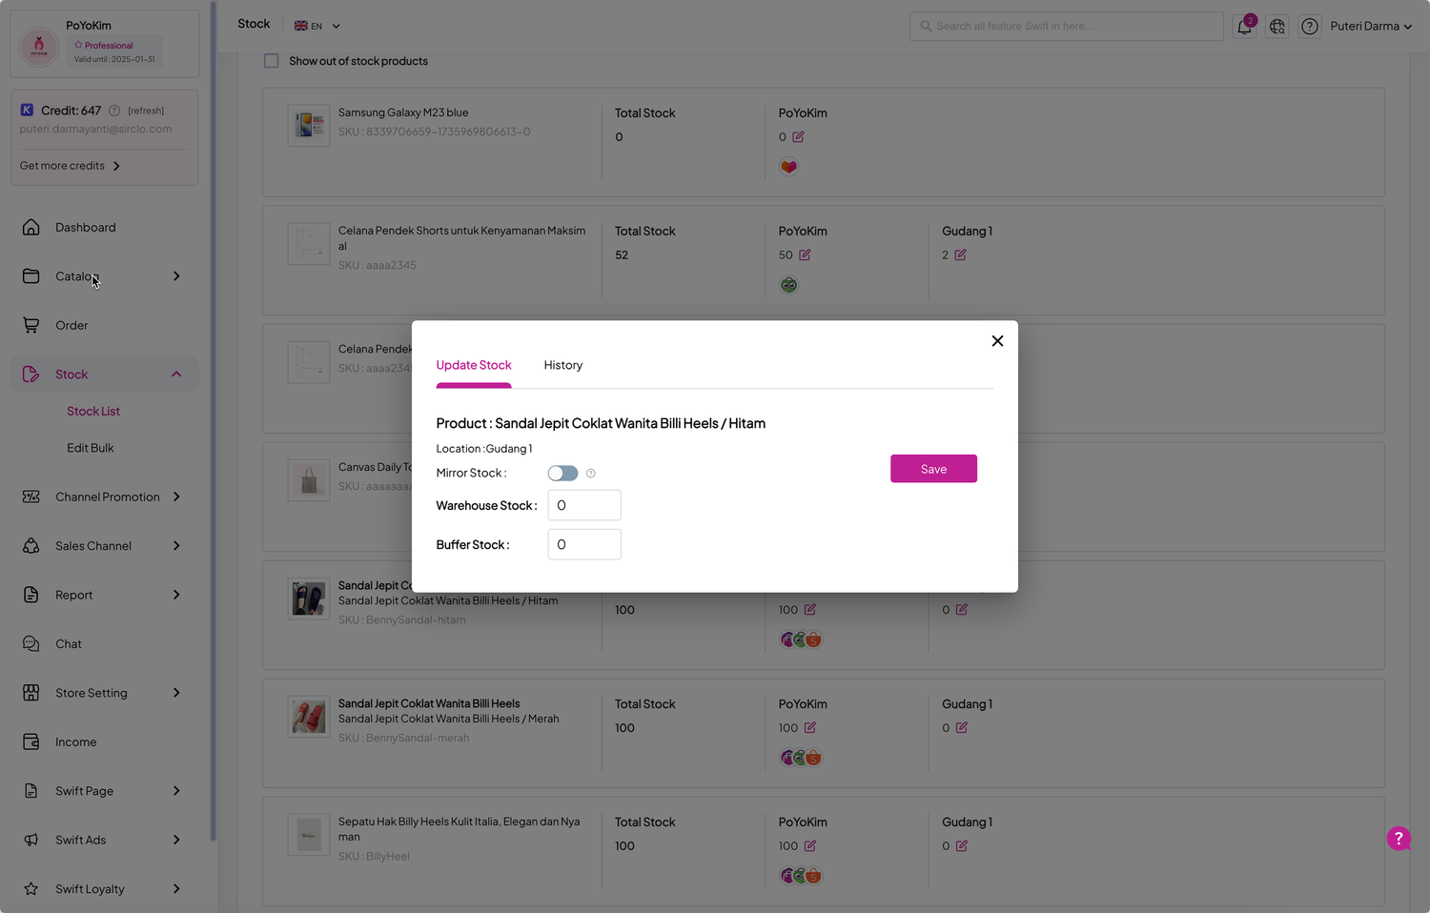
Task: Enable the Mirror Stock toggle
Action: 562,473
